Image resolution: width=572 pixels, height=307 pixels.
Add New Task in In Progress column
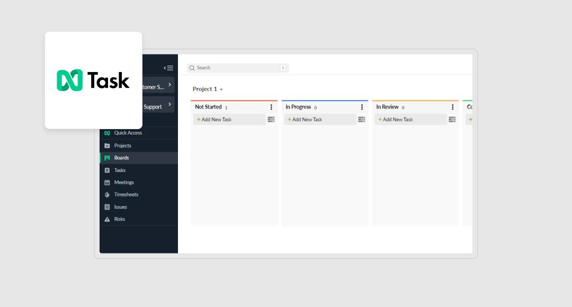320,120
